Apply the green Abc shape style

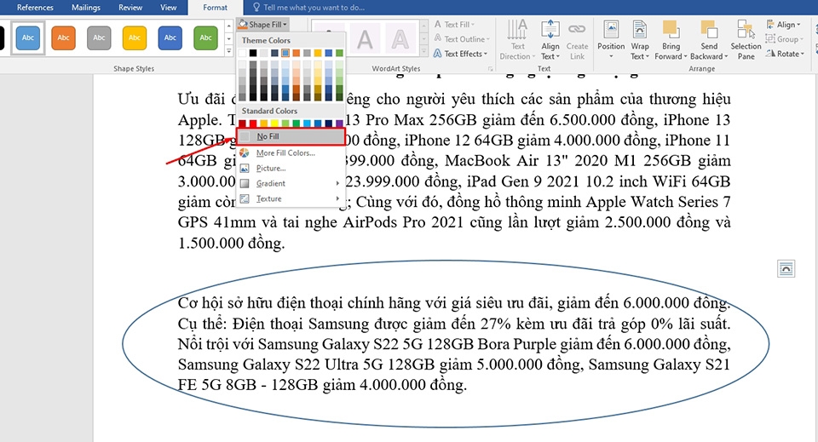pyautogui.click(x=205, y=37)
